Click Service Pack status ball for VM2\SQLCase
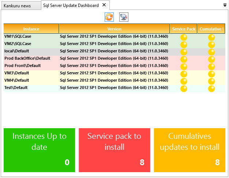The height and width of the screenshot is (178, 229). coord(184,45)
